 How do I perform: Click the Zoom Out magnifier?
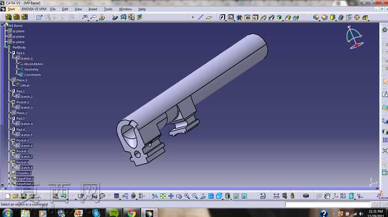[195, 196]
